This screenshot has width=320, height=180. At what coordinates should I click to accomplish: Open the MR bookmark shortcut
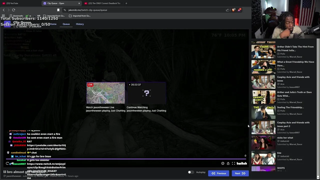(37, 16)
